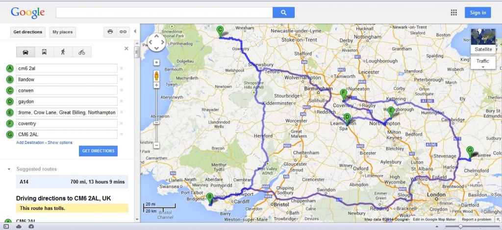Remove destination C (corwen)

[122, 91]
